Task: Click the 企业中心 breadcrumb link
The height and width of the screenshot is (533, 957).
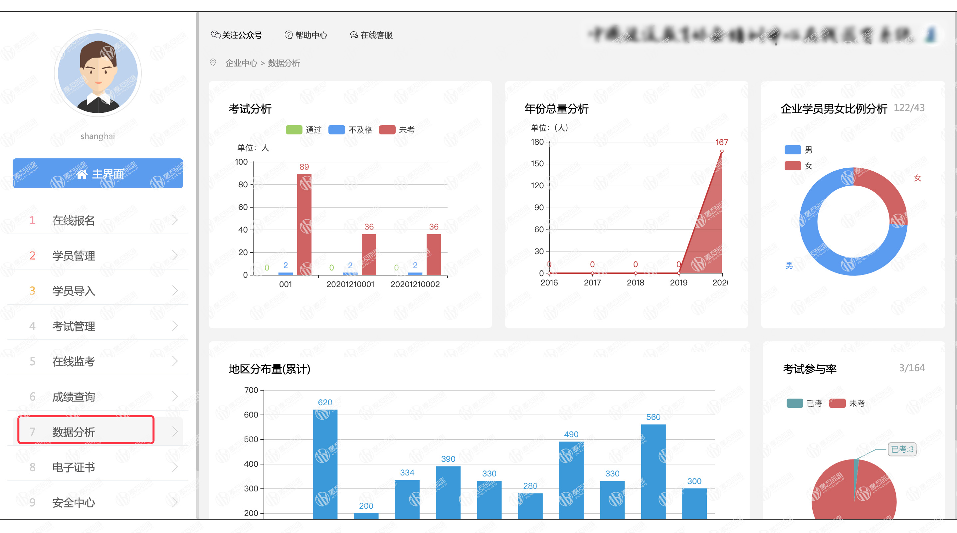Action: tap(241, 63)
